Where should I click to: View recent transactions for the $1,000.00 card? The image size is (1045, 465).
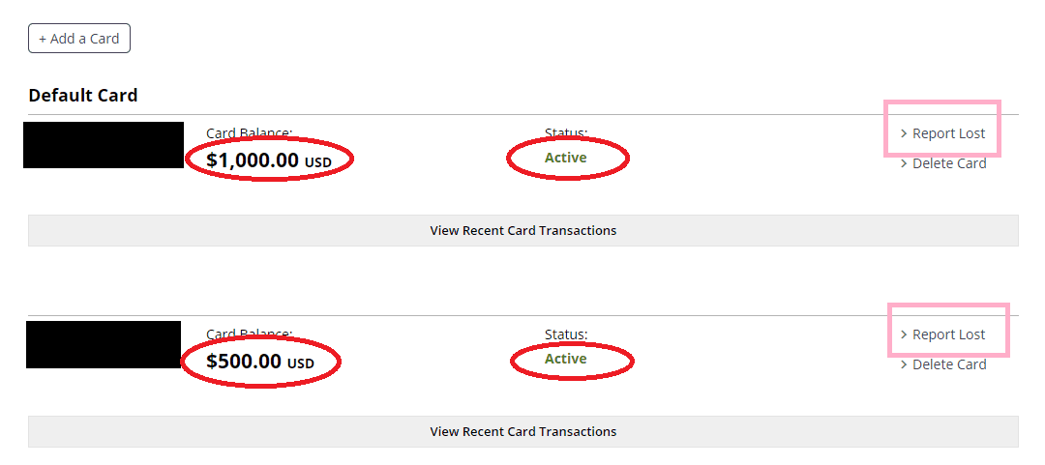pyautogui.click(x=522, y=230)
